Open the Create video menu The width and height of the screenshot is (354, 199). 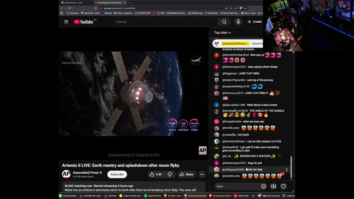pyautogui.click(x=254, y=22)
